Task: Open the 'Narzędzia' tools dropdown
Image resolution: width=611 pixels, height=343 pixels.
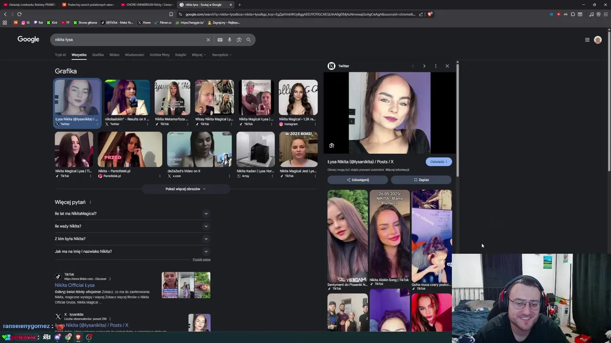Action: tap(221, 55)
